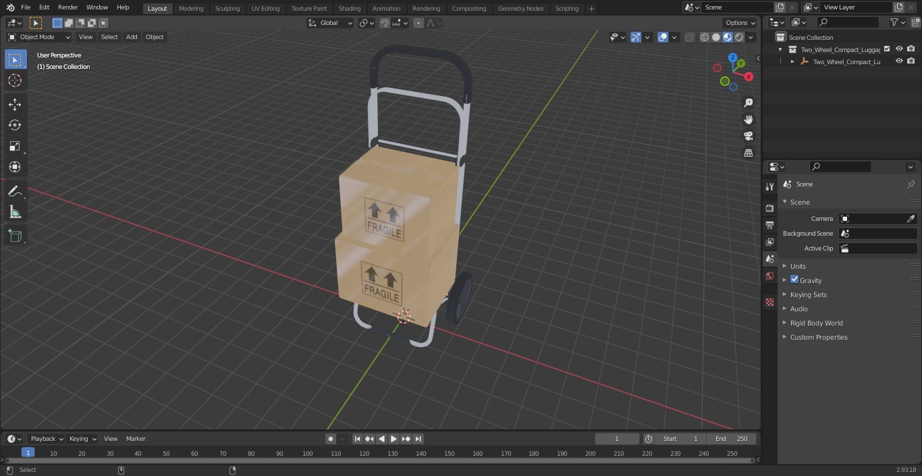Click the zoom magnifier viewport gizmo
This screenshot has width=922, height=476.
pos(748,103)
